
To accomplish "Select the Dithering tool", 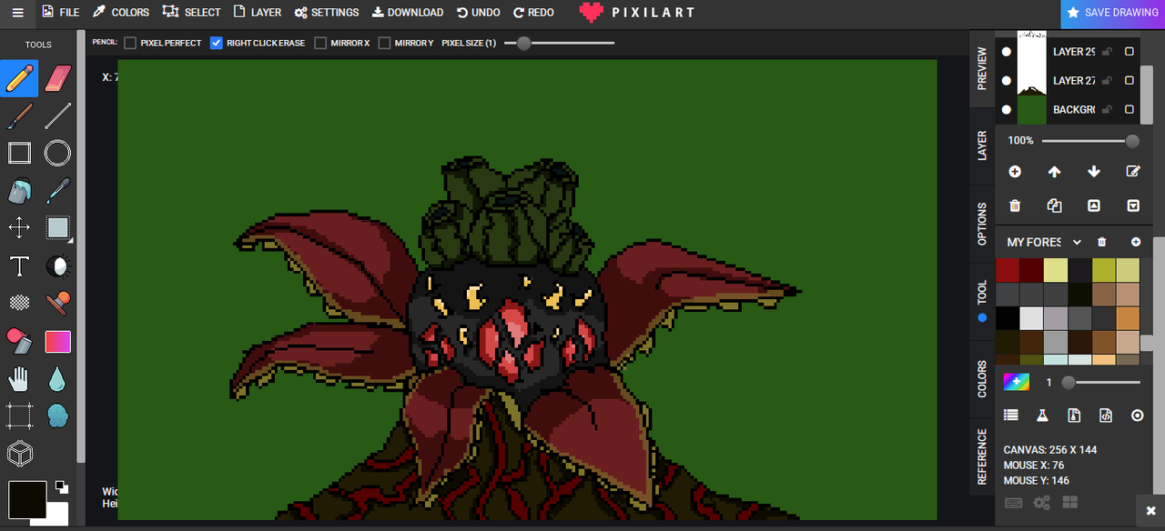I will pos(19,303).
